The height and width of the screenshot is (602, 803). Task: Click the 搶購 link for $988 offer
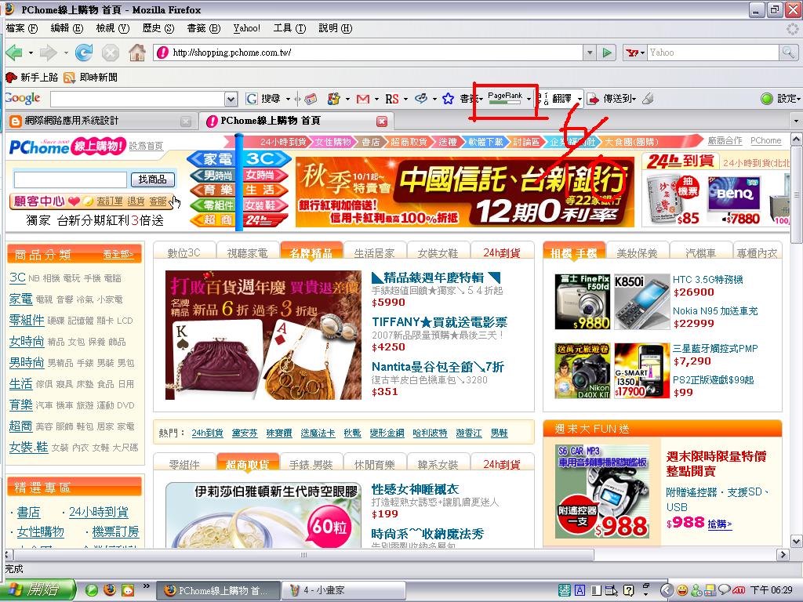coord(720,524)
